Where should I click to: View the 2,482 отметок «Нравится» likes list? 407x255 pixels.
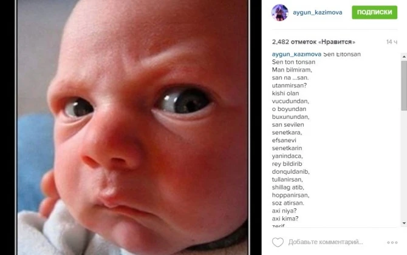(x=313, y=42)
